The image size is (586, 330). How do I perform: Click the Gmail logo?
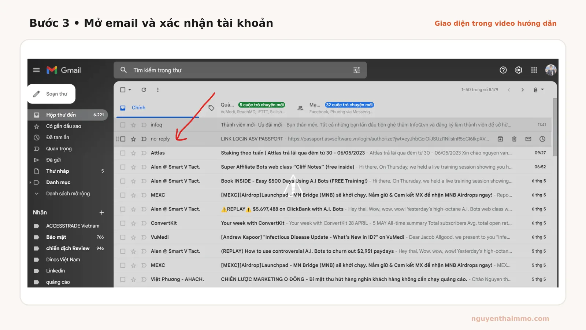point(64,70)
